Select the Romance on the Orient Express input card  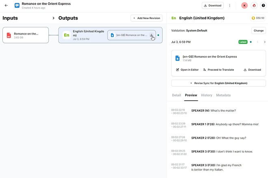pos(26,35)
